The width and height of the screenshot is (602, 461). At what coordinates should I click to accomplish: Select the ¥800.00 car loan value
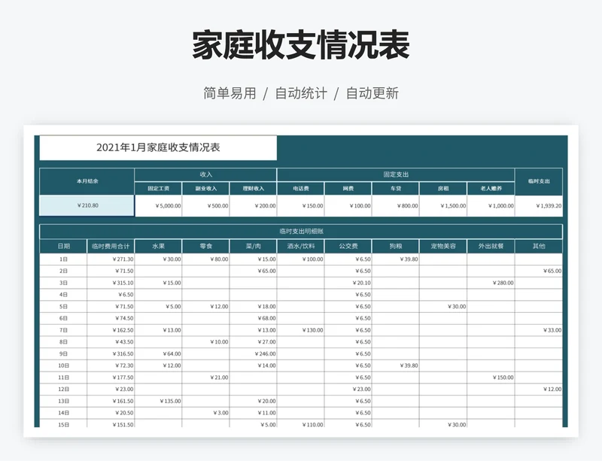pyautogui.click(x=396, y=206)
